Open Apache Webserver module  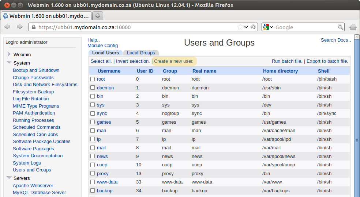point(33,186)
